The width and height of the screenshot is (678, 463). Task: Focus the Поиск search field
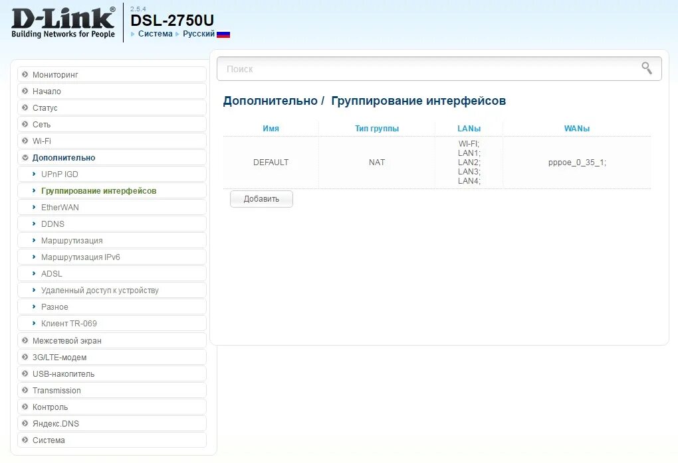[x=439, y=68]
